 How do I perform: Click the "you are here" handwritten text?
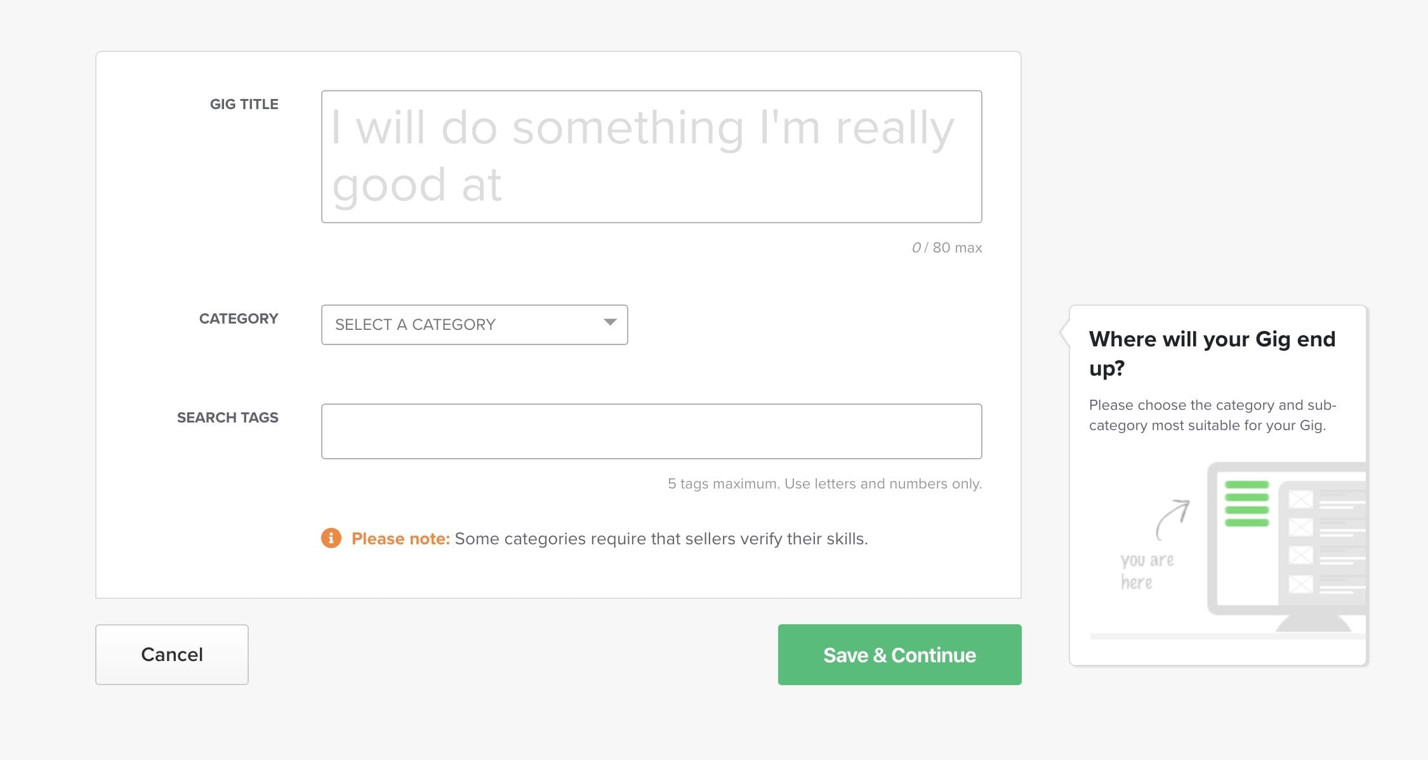(1146, 571)
